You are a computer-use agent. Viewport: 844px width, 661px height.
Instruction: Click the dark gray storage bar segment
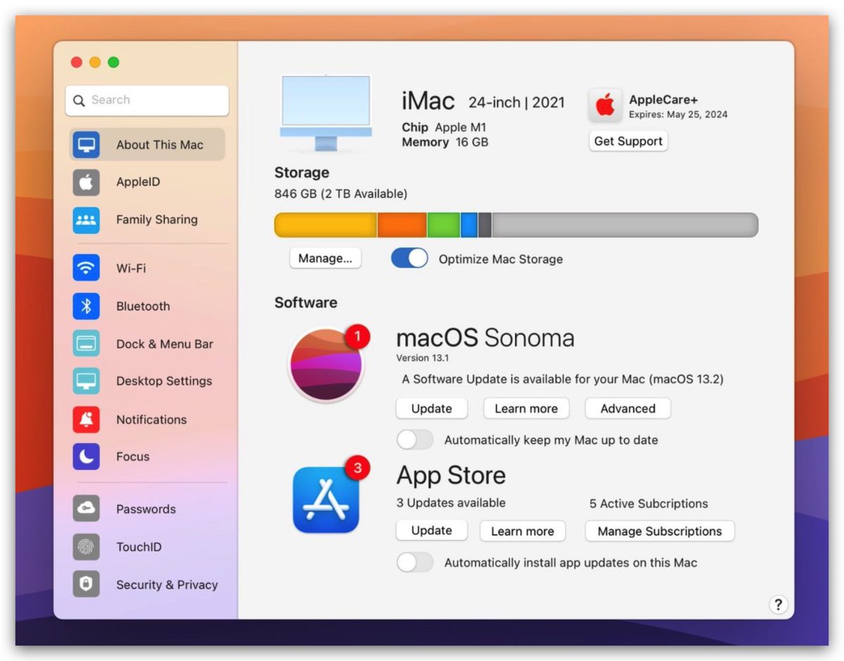[485, 225]
